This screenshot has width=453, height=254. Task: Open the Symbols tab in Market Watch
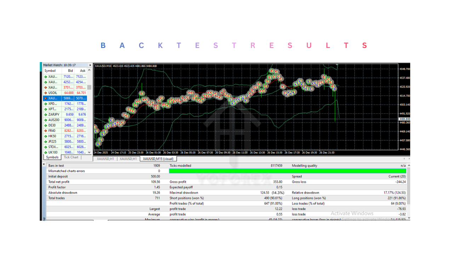[x=52, y=157]
